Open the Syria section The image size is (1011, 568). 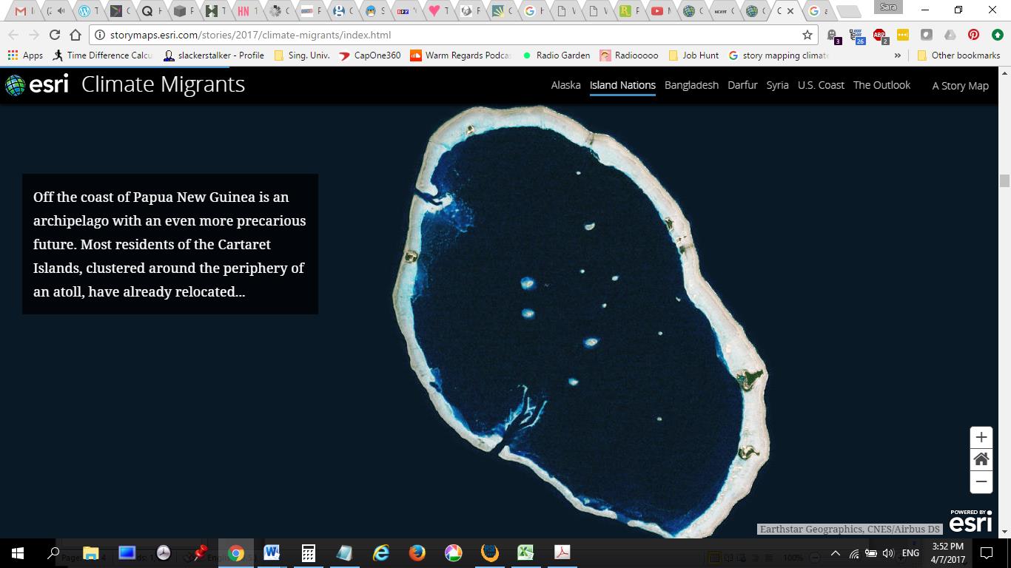[777, 85]
